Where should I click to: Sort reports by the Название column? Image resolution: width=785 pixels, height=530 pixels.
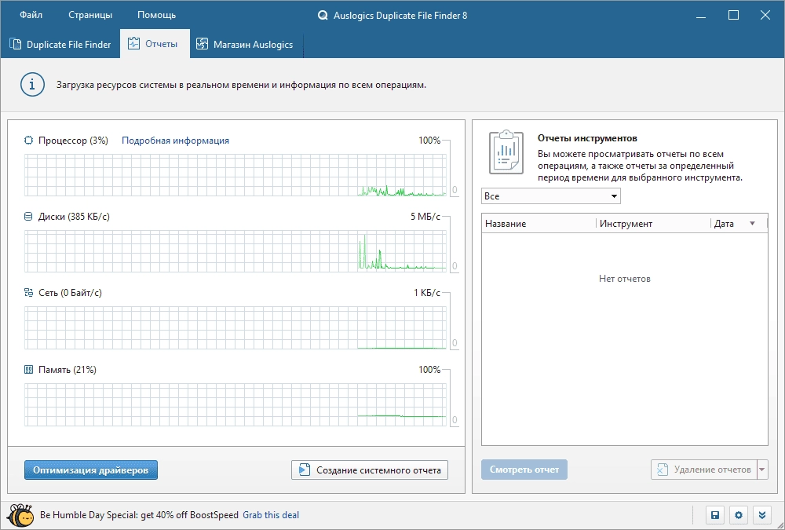click(x=539, y=224)
